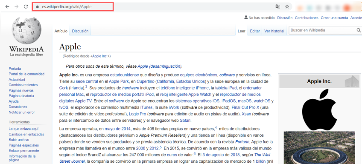Click the black Apple logo image
The width and height of the screenshot is (362, 164).
[x=319, y=109]
